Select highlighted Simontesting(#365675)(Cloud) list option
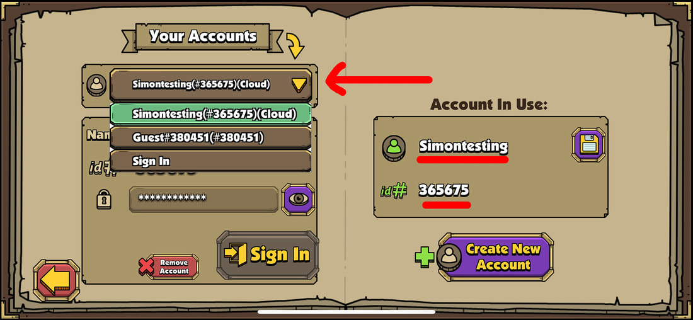Viewport: 693px width, 320px height. pos(210,113)
